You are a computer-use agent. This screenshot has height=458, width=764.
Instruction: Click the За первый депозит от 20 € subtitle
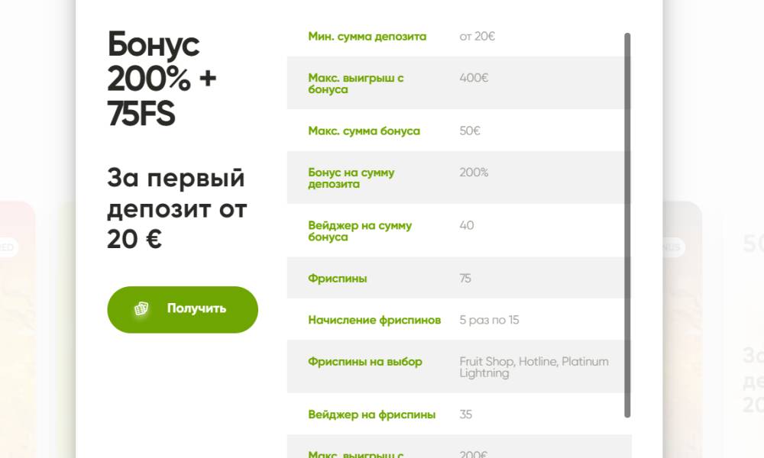(x=177, y=208)
